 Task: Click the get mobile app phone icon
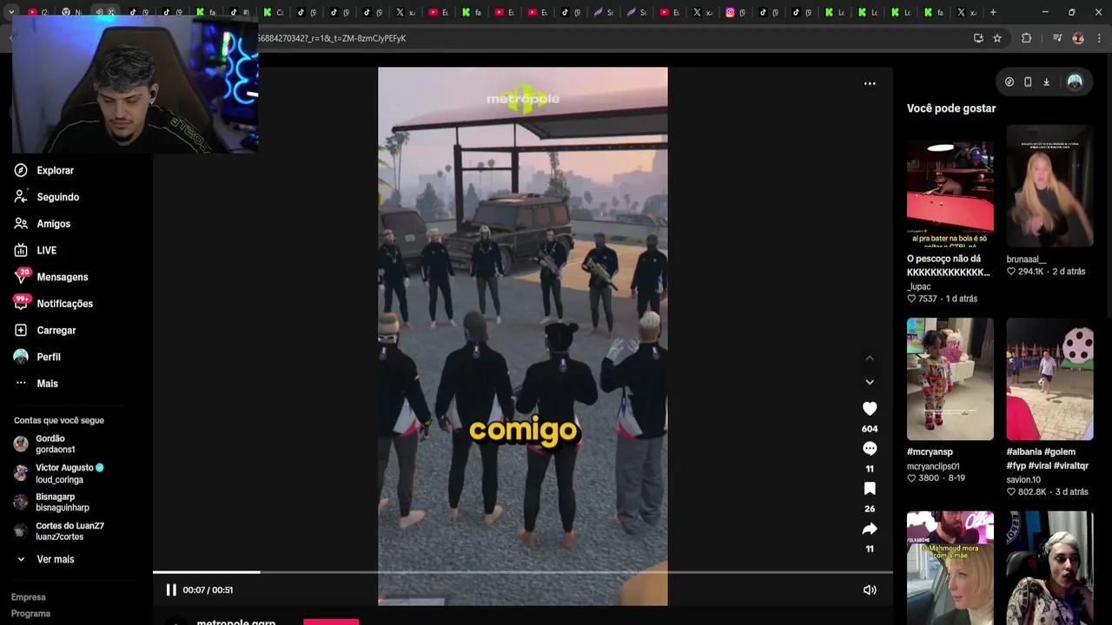coord(1028,82)
